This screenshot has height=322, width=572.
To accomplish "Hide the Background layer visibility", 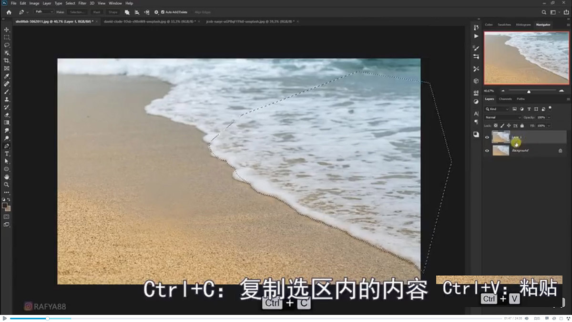I will pyautogui.click(x=487, y=151).
